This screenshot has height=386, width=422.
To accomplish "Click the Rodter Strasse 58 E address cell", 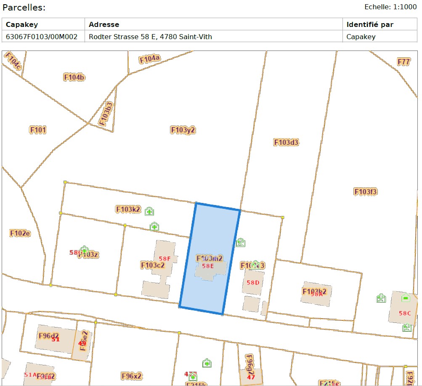I will pos(150,37).
